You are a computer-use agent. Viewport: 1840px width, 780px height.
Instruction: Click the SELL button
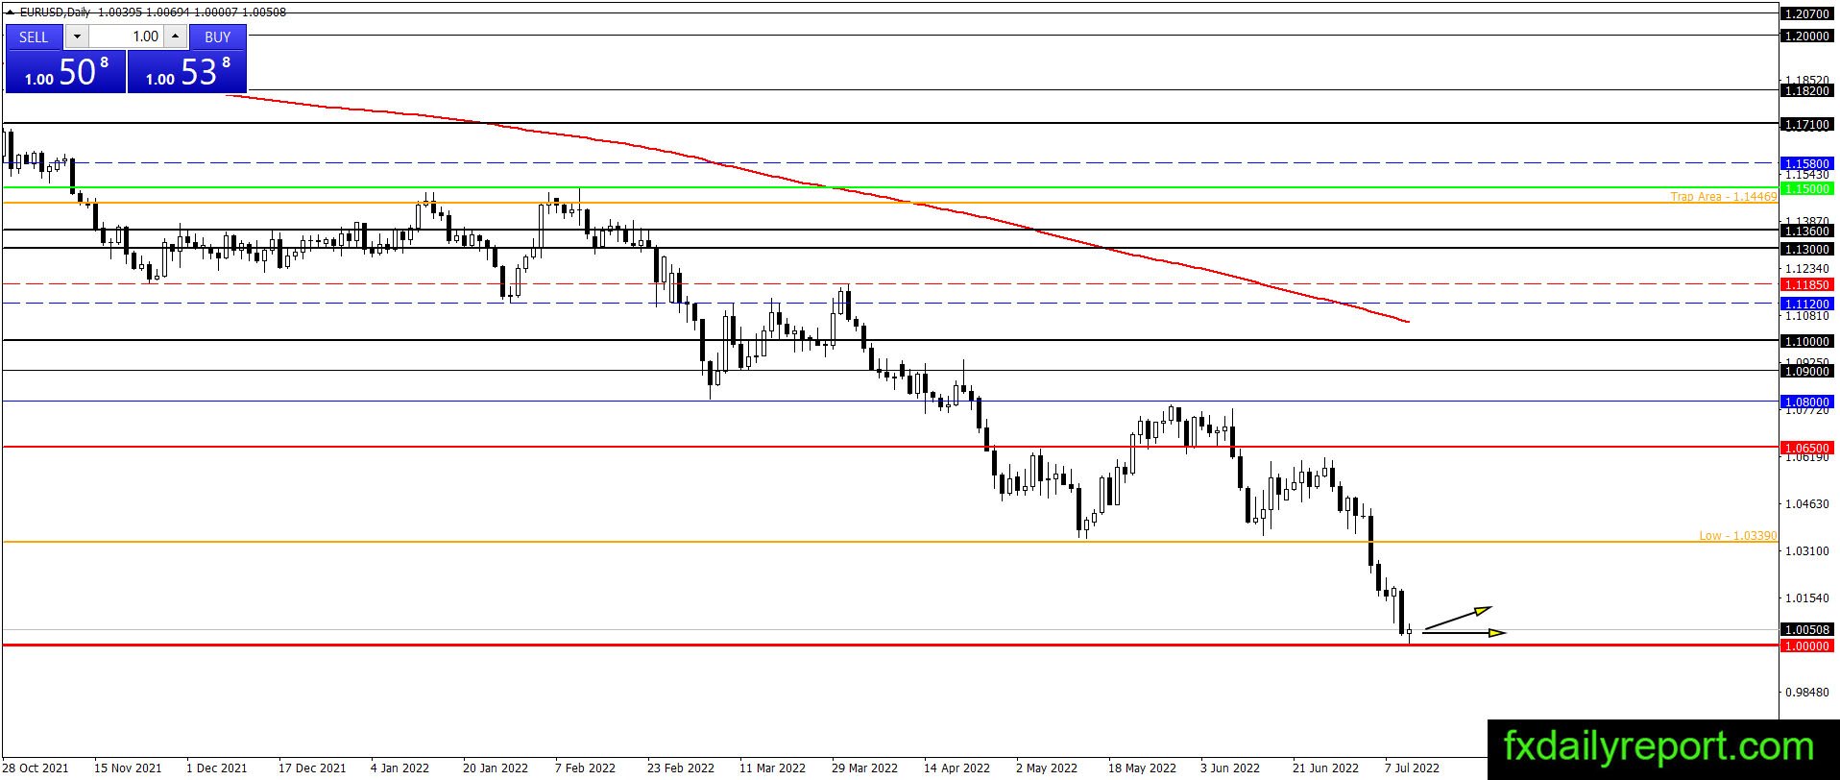(x=34, y=37)
